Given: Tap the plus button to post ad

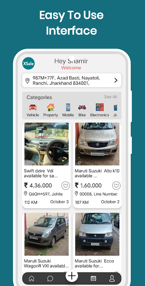Looking at the screenshot, I should point(72,276).
